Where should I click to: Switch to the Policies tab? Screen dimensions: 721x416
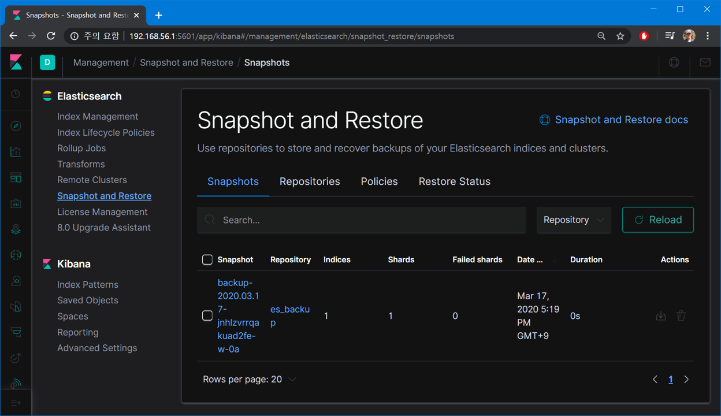[x=379, y=181]
